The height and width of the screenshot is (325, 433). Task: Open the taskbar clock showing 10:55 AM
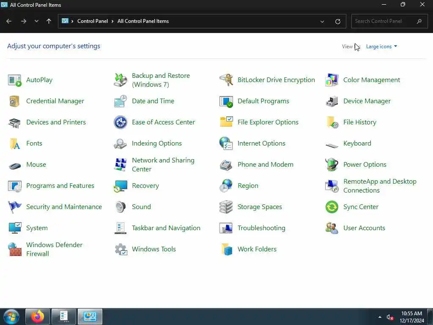[x=411, y=317]
